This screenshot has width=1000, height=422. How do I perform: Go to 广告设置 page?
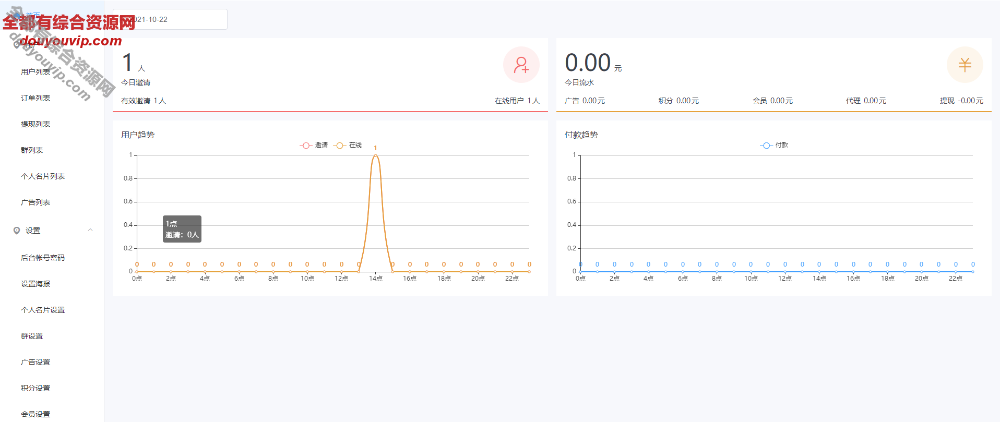coord(35,362)
